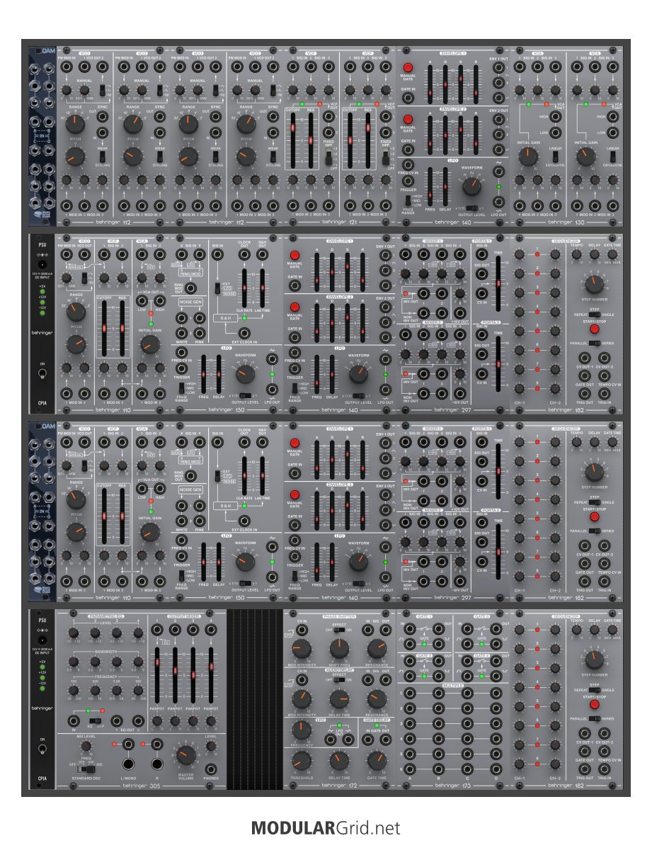Click Envelope 2 Manual Gate button in top row
The width and height of the screenshot is (652, 843).
point(408,119)
